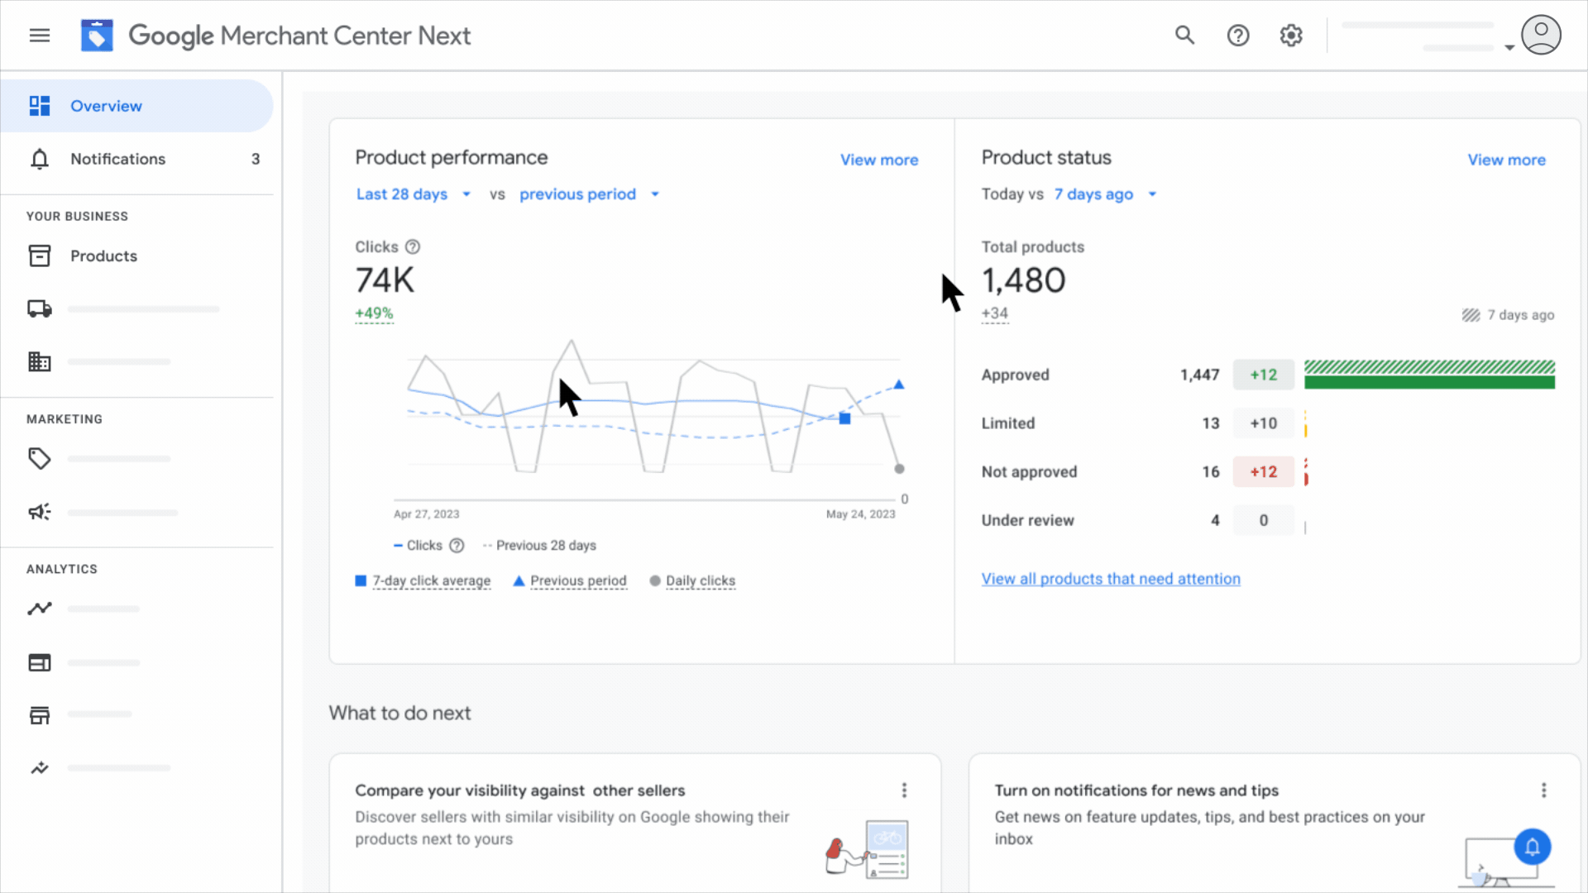Open Compare your visibility against other sellers

point(520,790)
